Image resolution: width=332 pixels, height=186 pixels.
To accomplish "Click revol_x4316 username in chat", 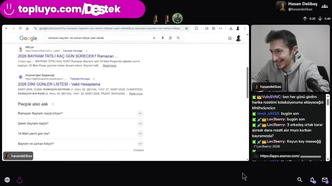I will pos(268,114).
